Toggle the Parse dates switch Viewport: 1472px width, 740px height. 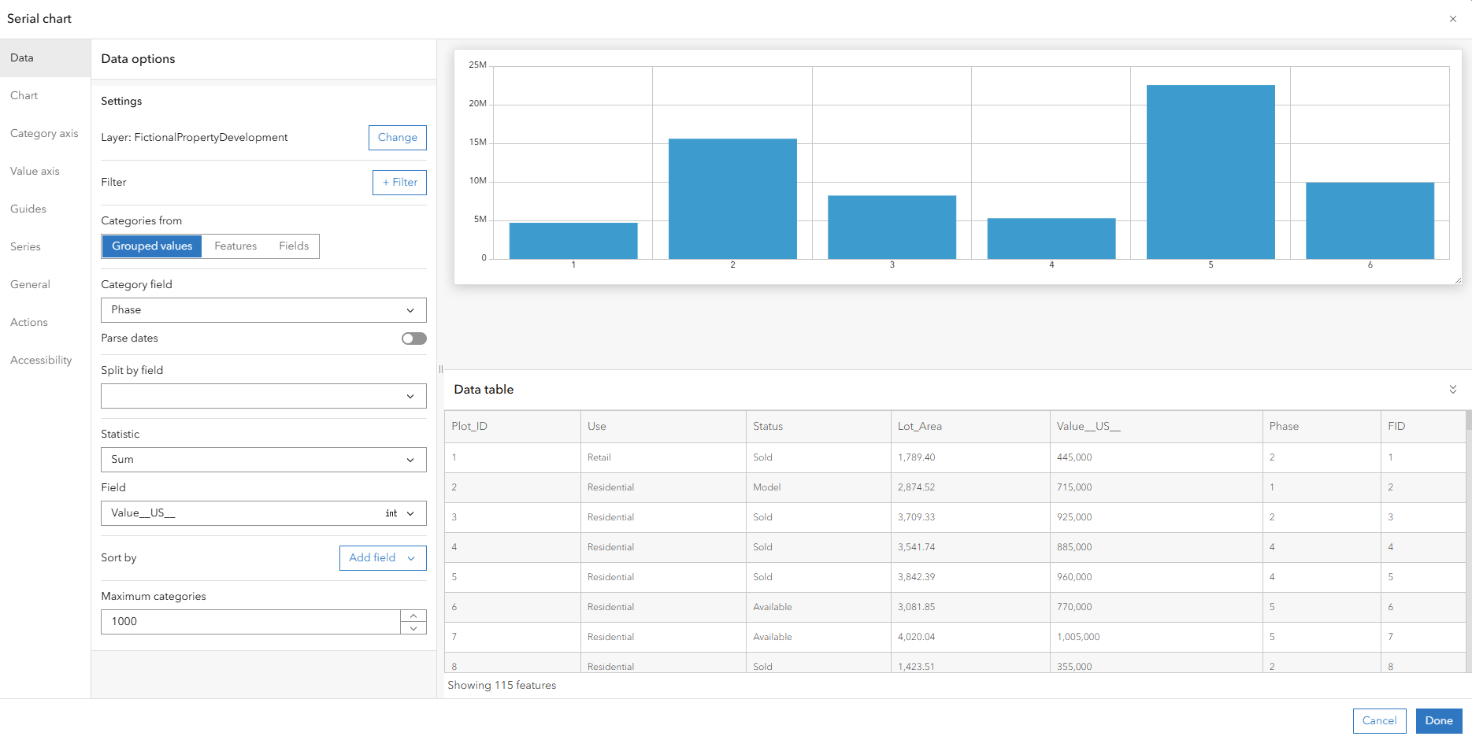click(x=413, y=339)
